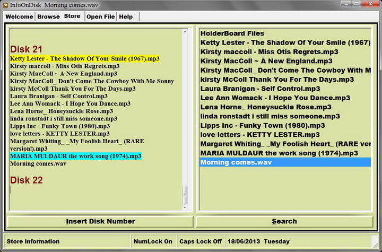Click the InfoOnDisk title bar app icon
382x252 pixels.
pyautogui.click(x=5, y=5)
